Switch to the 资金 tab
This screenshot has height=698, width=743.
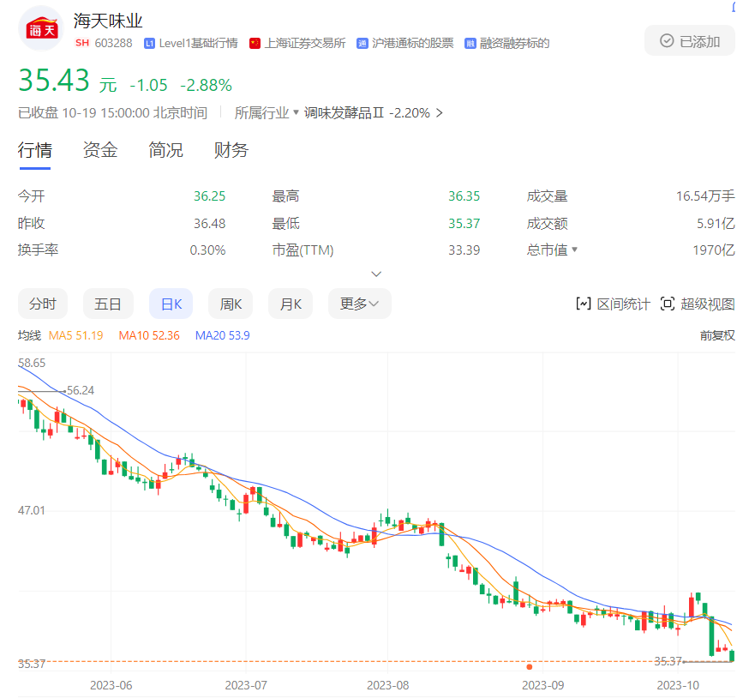click(x=100, y=150)
